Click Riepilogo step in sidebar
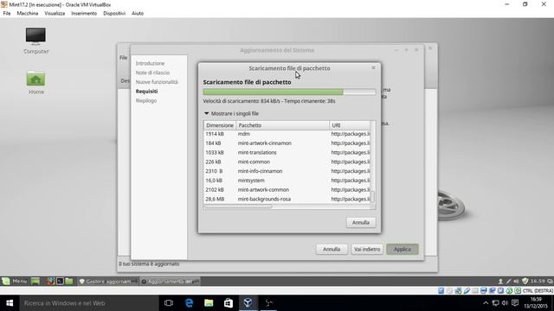The height and width of the screenshot is (311, 554). (x=146, y=100)
